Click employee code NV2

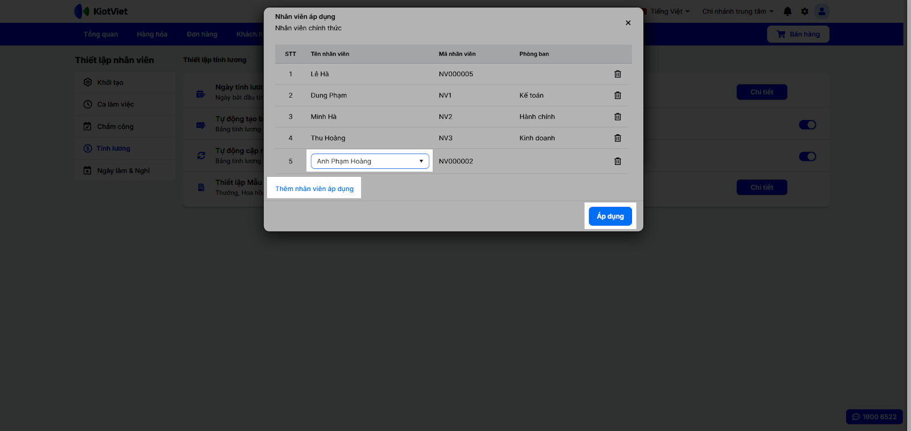pyautogui.click(x=446, y=117)
